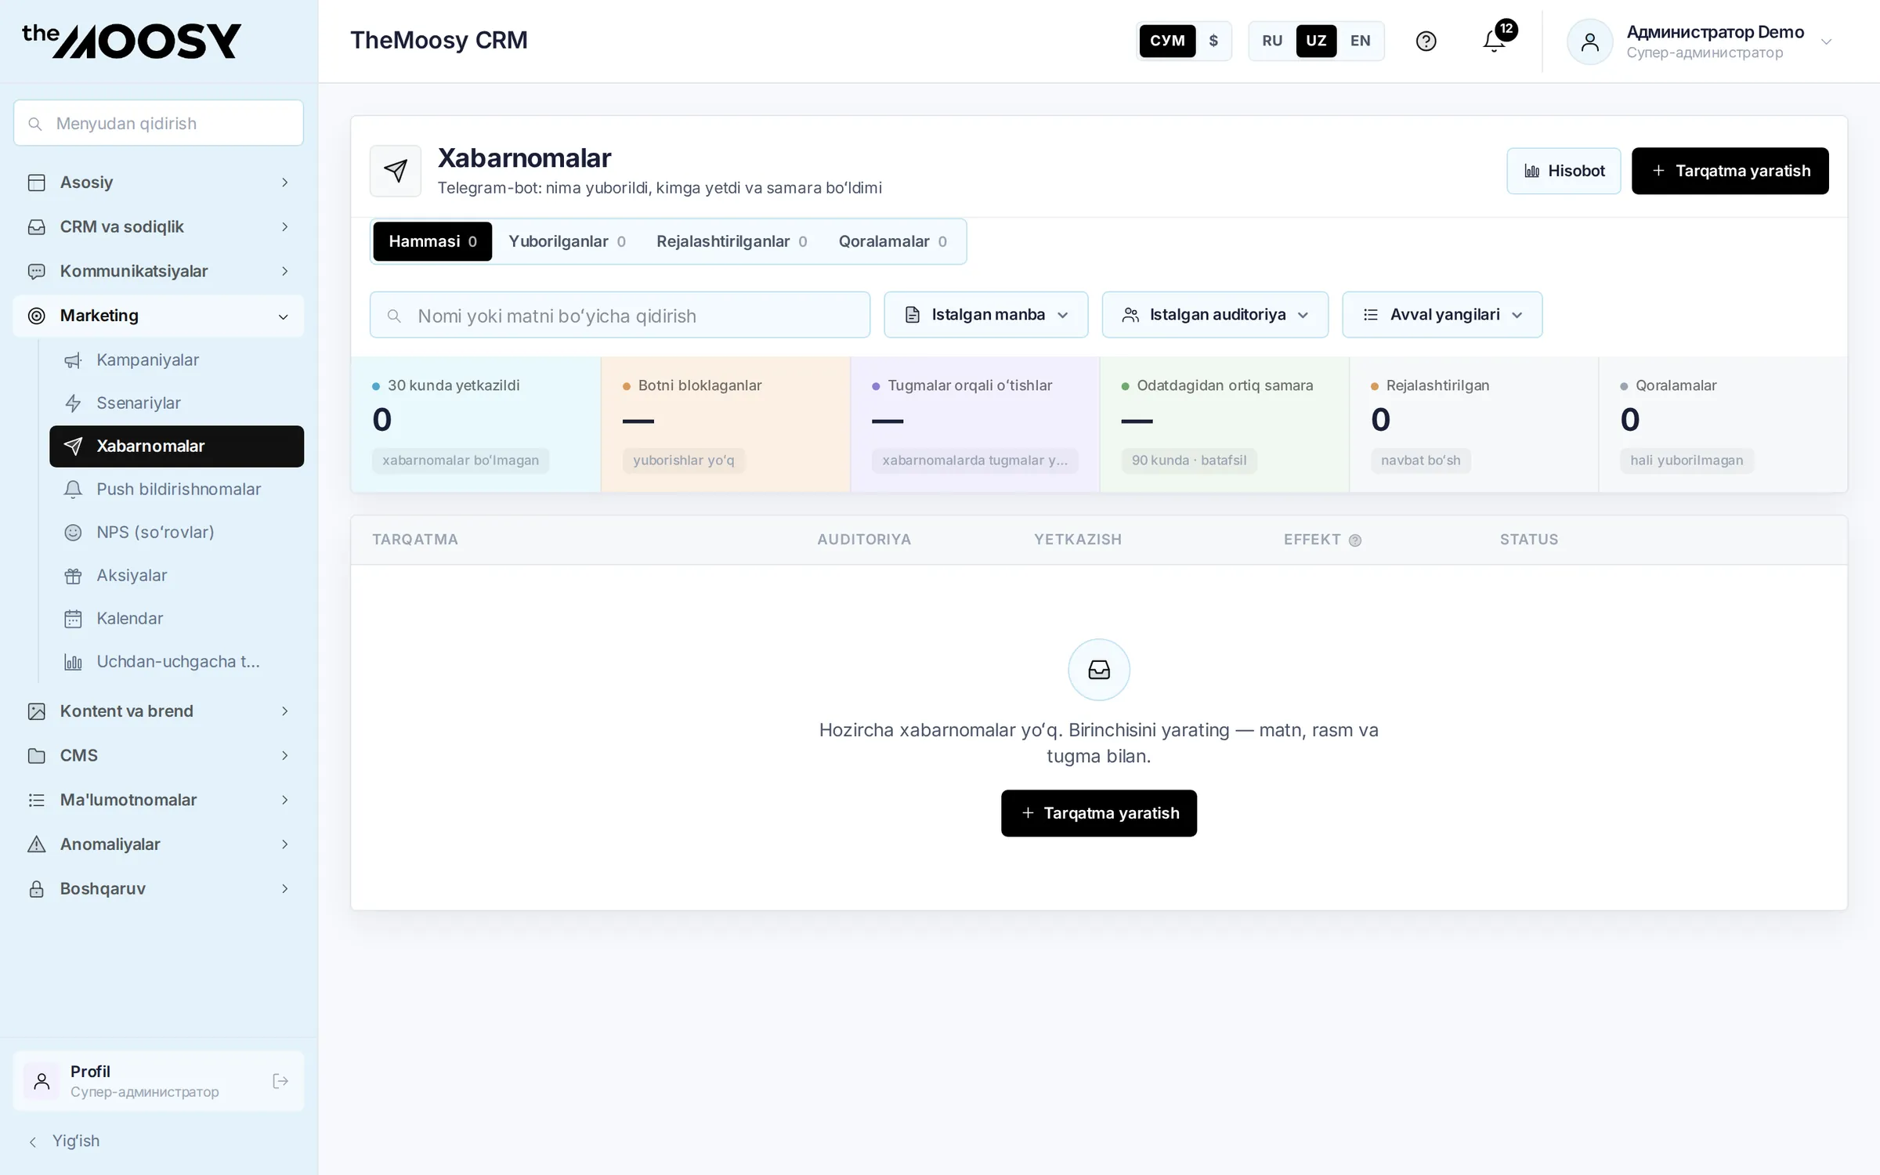Open Kampaniyalar megaphone item
The image size is (1880, 1175).
176,360
